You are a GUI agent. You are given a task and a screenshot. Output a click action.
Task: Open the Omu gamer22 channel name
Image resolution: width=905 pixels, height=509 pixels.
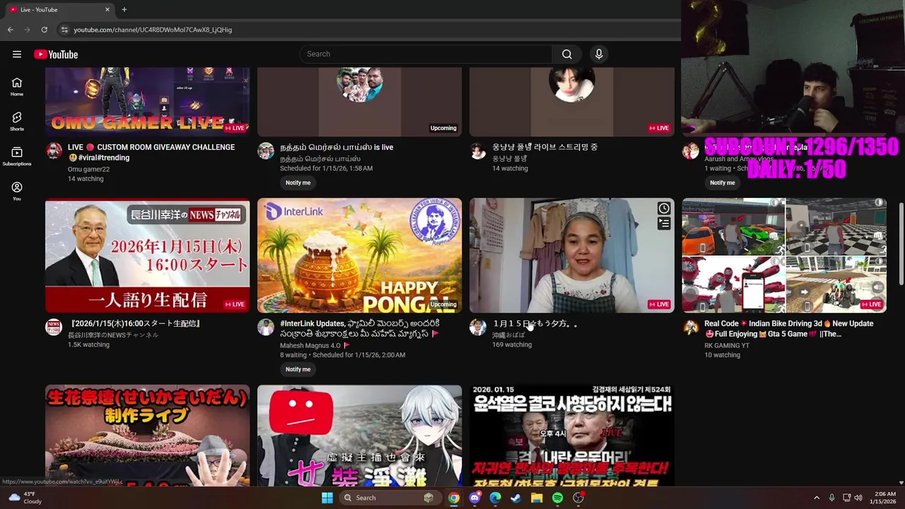pyautogui.click(x=88, y=169)
